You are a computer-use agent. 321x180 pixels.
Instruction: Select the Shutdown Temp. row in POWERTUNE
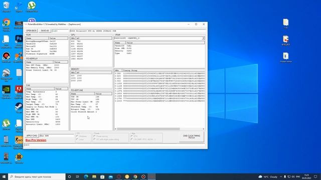point(91,106)
